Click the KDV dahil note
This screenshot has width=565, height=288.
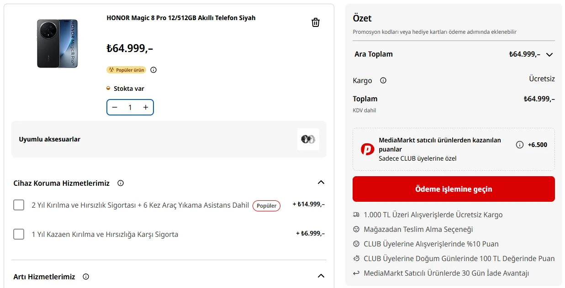click(364, 110)
